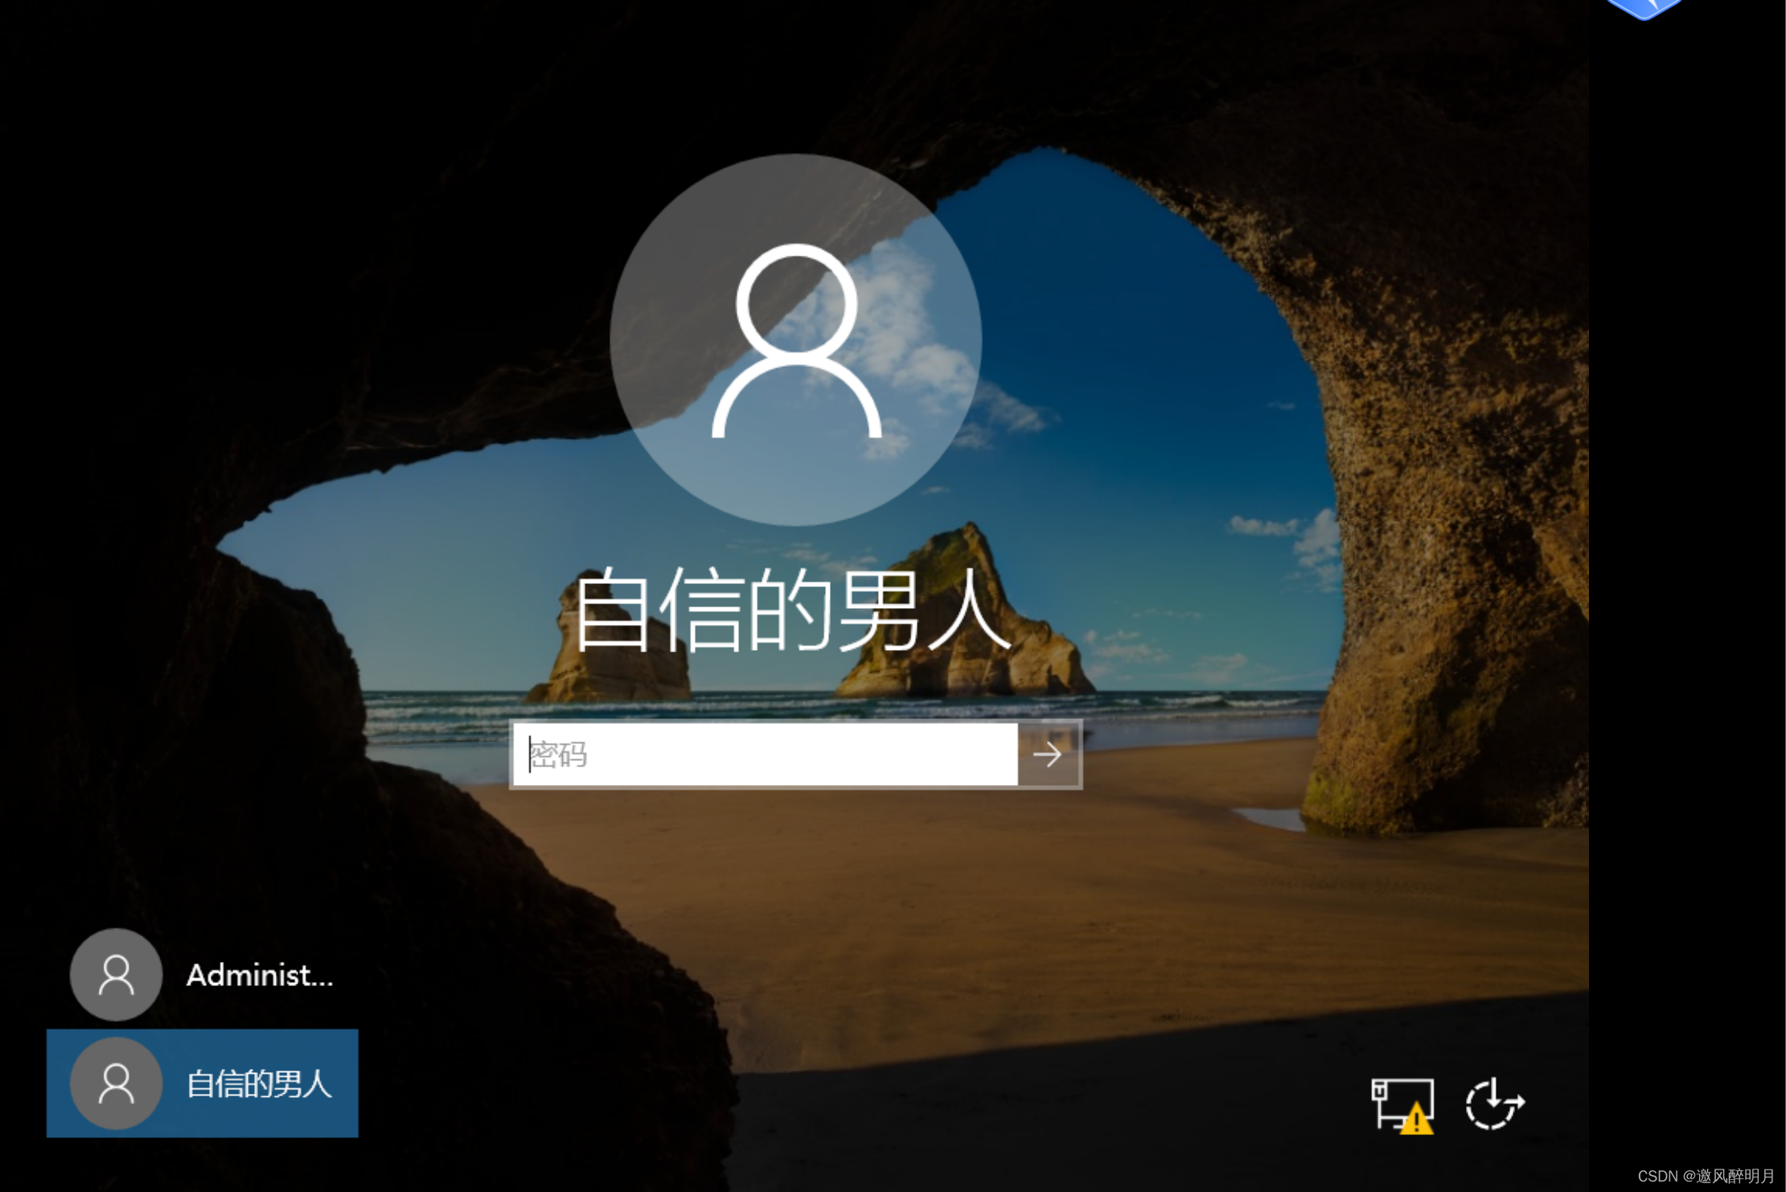Click the large 自信的男人 username heading

tap(792, 609)
